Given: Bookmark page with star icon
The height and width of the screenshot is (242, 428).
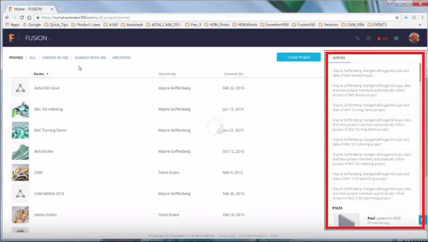Looking at the screenshot, I should tap(397, 18).
